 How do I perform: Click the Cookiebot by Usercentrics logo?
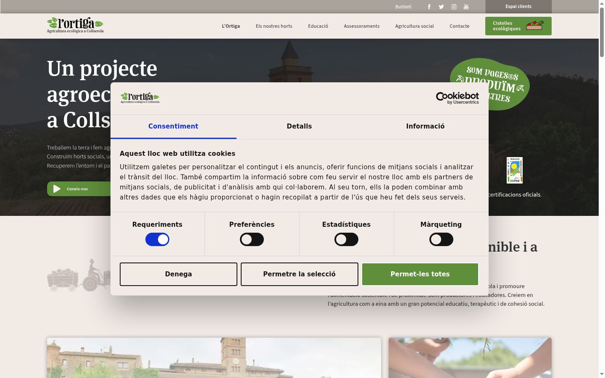click(x=458, y=98)
